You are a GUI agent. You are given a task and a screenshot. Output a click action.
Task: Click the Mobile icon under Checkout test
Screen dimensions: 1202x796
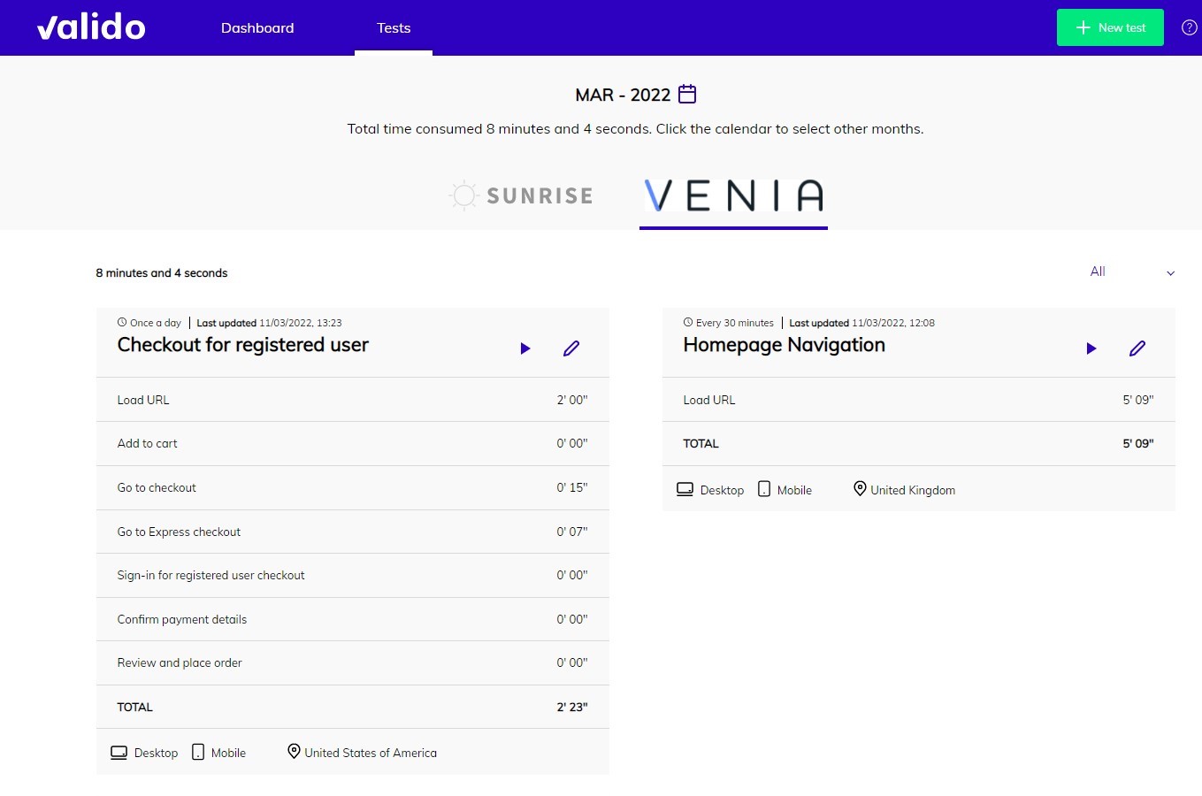coord(198,752)
